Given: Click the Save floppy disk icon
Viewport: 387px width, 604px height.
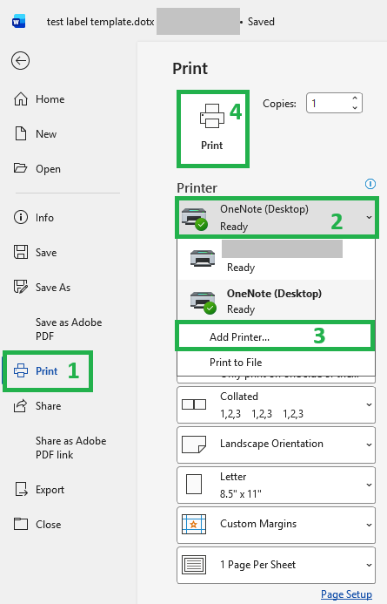Looking at the screenshot, I should [21, 252].
